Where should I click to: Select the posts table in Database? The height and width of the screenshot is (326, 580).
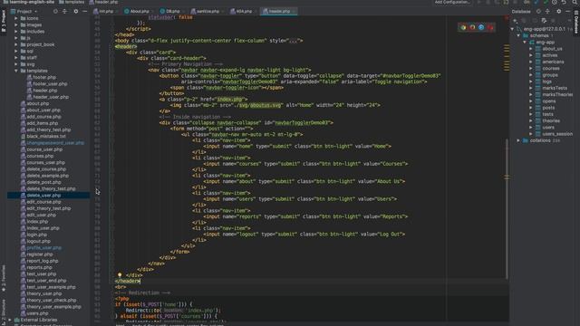pos(548,108)
